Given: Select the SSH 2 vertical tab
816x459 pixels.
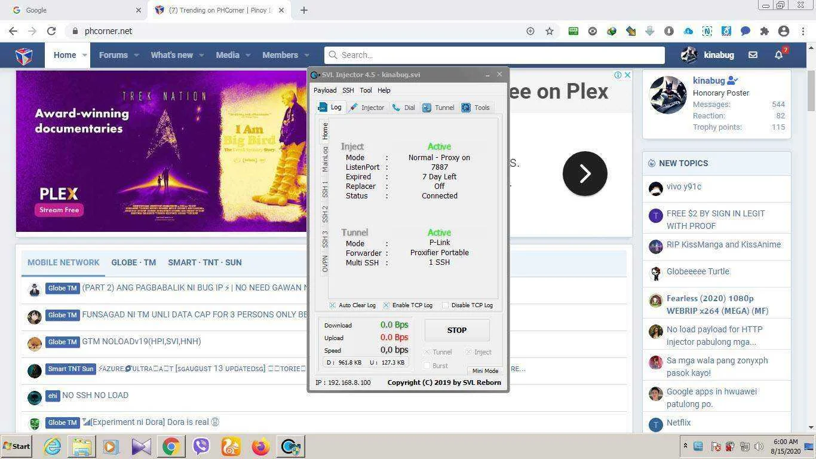Looking at the screenshot, I should point(325,214).
